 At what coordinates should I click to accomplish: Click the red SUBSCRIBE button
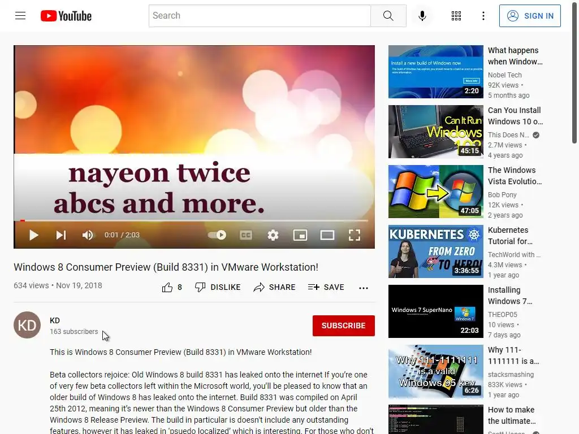[343, 325]
